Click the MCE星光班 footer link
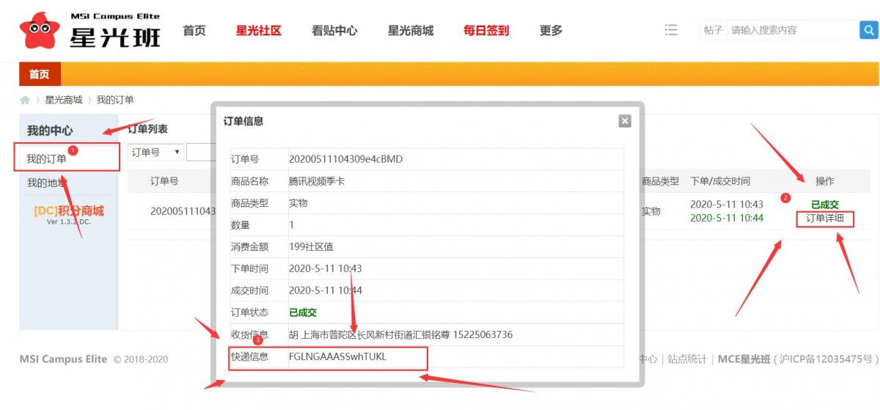The height and width of the screenshot is (410, 880). click(x=744, y=359)
